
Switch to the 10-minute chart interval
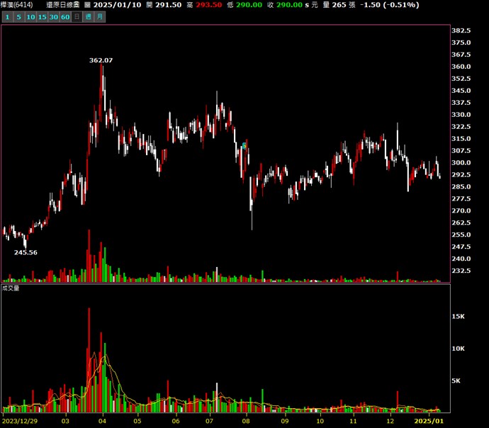30,16
